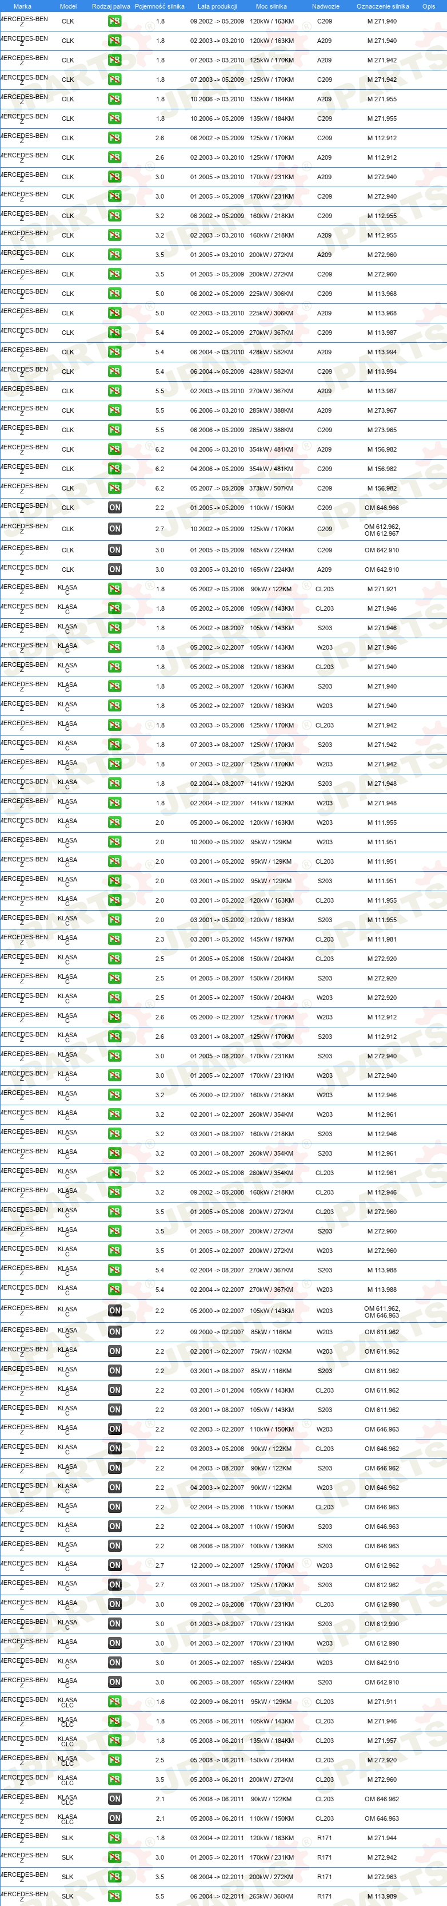
Task: Select power cell 75kW / 102KM
Action: (271, 1351)
